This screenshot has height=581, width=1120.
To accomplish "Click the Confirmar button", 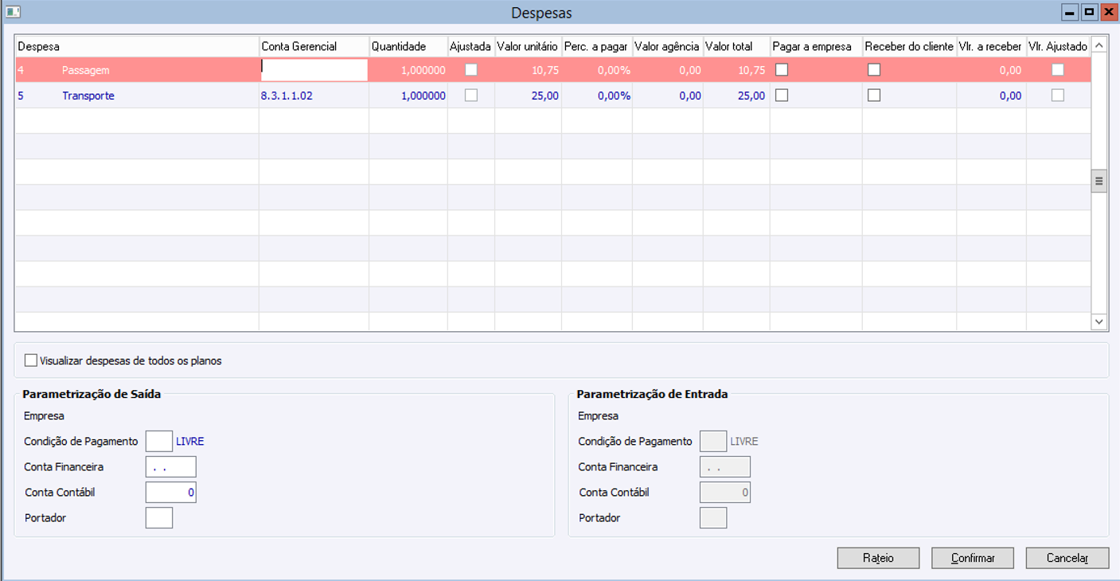I will coord(973,558).
